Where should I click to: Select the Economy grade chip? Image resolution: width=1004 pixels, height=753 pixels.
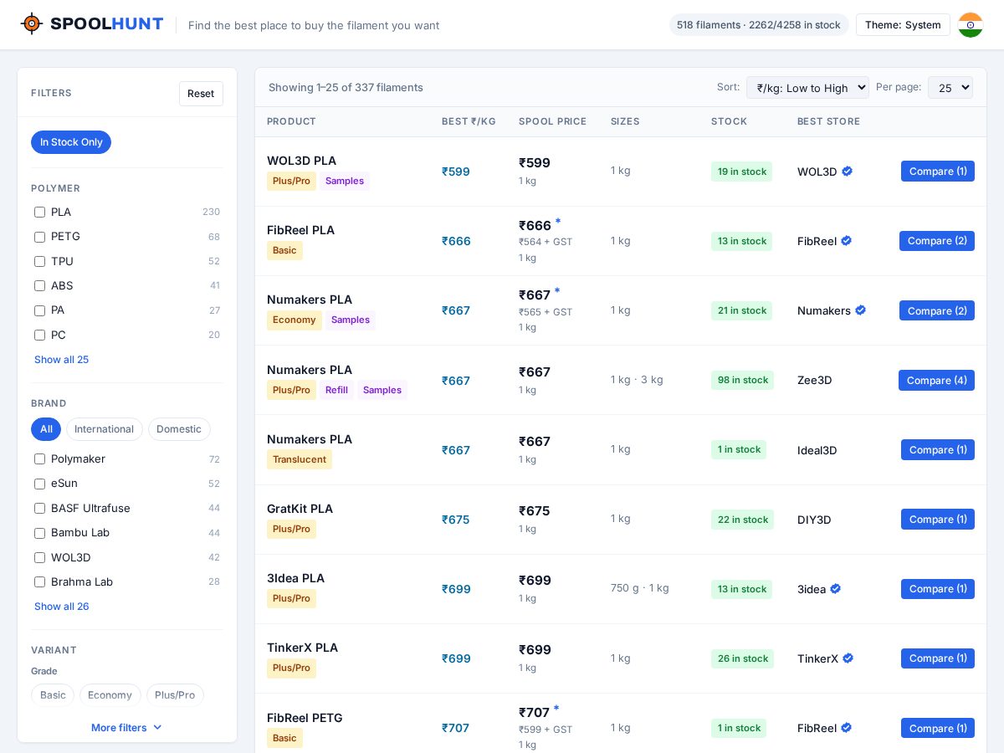pyautogui.click(x=110, y=695)
